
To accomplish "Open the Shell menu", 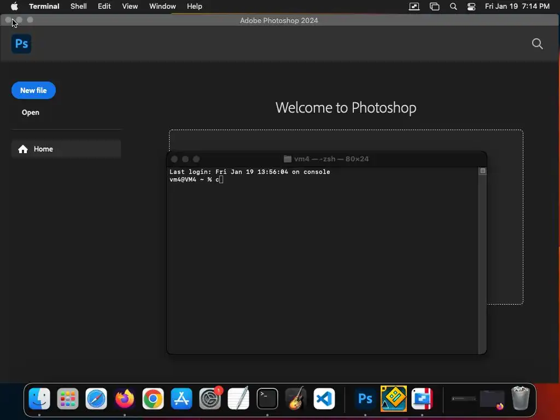I will coord(79,6).
